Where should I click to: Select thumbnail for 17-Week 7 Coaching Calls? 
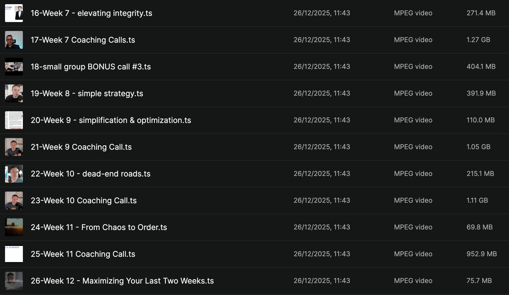tap(14, 40)
